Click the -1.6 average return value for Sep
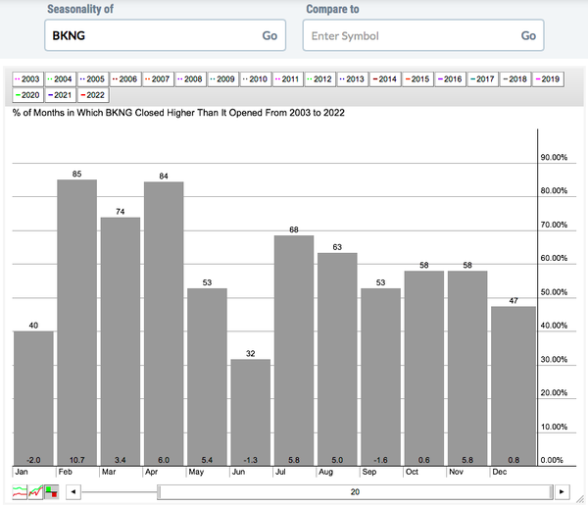 click(380, 460)
